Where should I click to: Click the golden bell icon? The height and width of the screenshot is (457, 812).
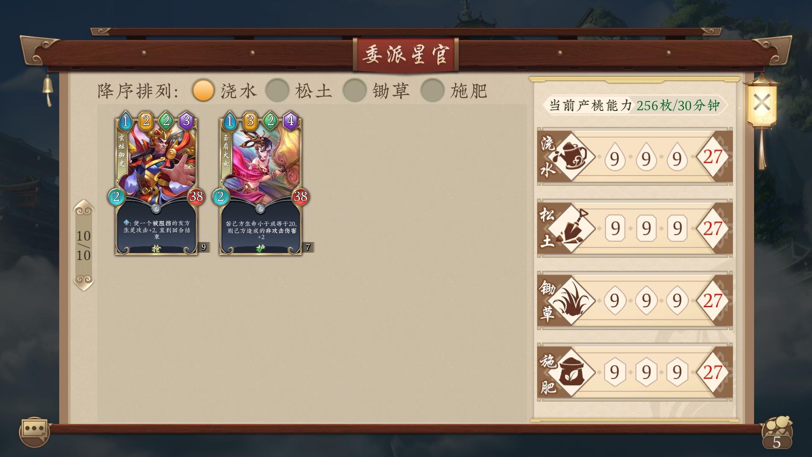click(x=48, y=90)
